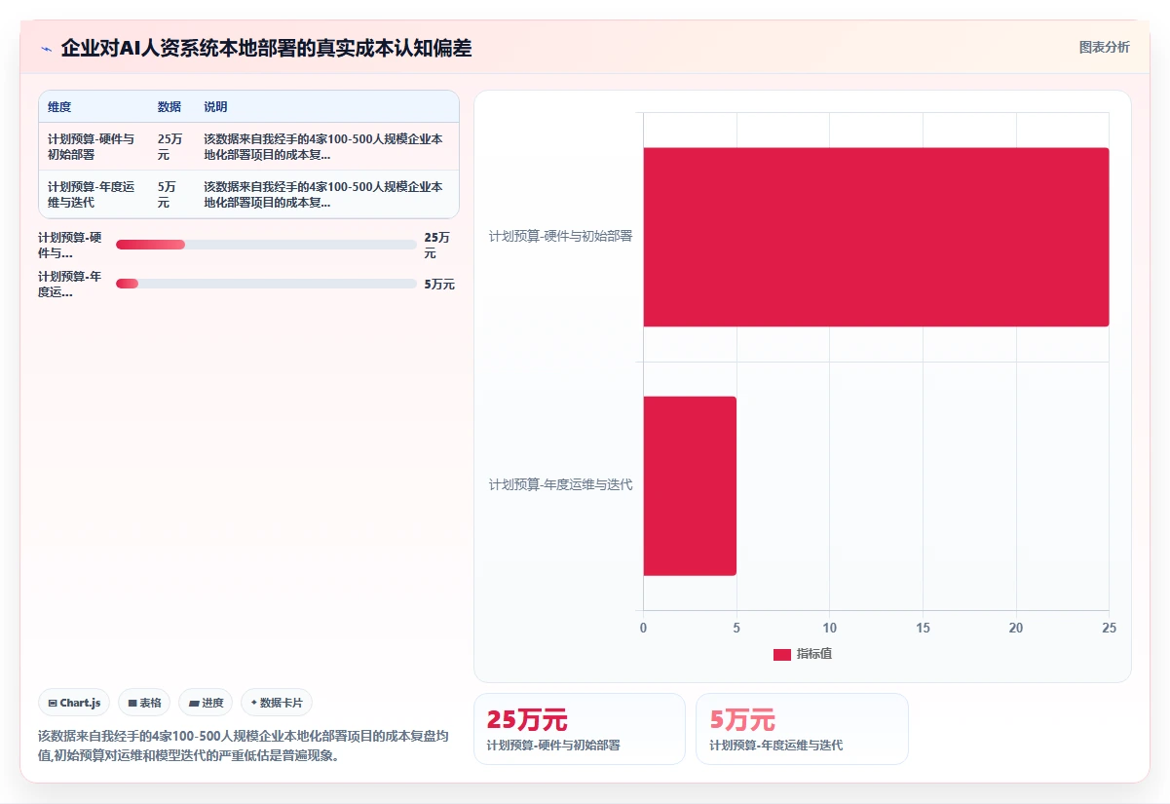The width and height of the screenshot is (1170, 804).
Task: Click the 数据 column header
Action: click(x=170, y=107)
